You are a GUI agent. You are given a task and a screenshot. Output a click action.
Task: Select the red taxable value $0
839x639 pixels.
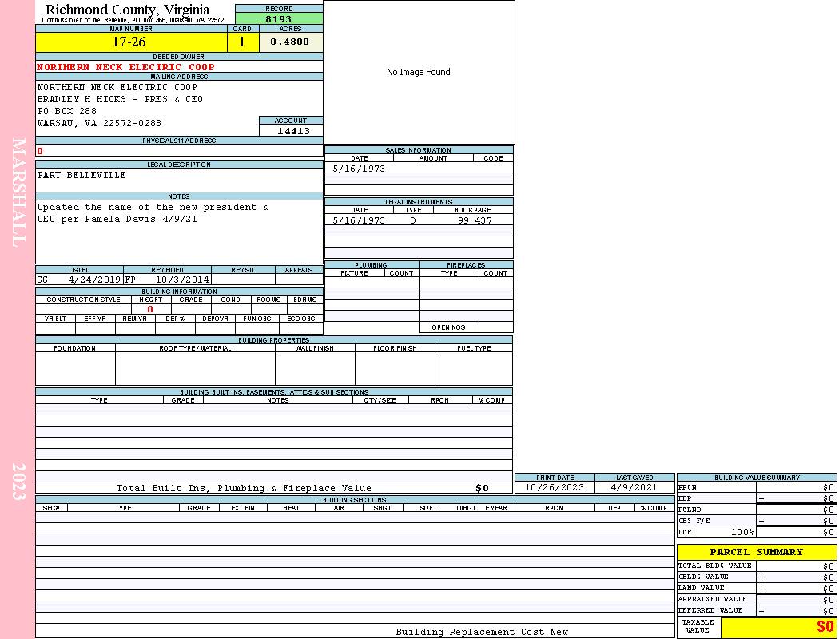[x=825, y=627]
